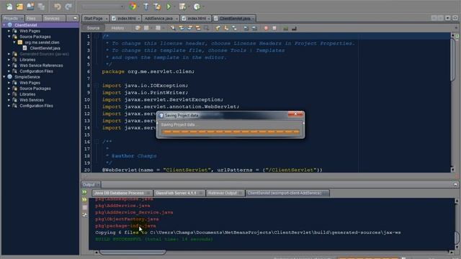461x259 pixels.
Task: Maximize the editor window
Action: [x=455, y=18]
